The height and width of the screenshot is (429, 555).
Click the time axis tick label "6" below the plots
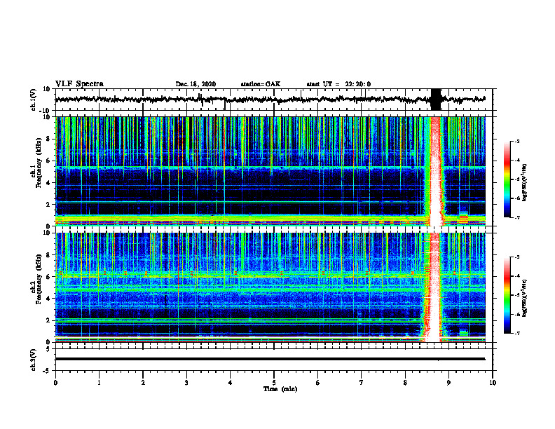(x=318, y=383)
